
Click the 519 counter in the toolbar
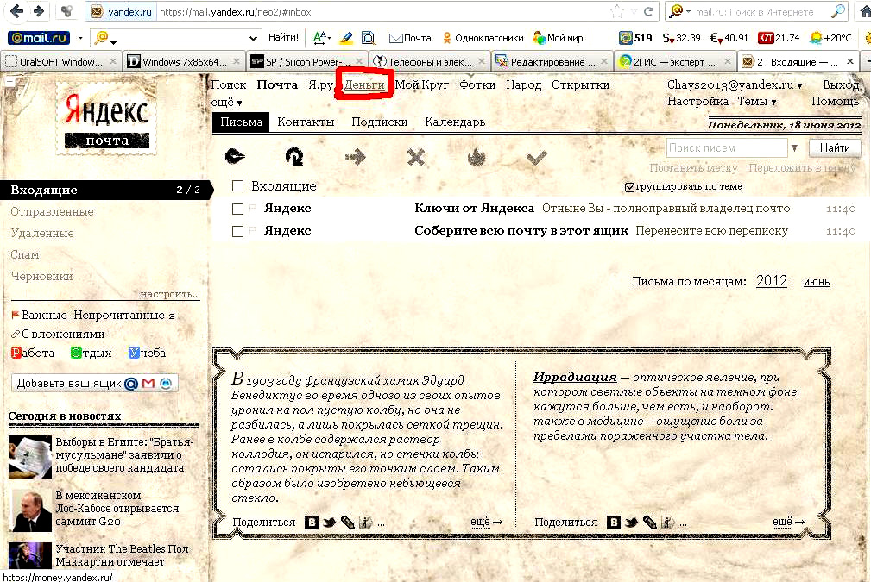635,38
